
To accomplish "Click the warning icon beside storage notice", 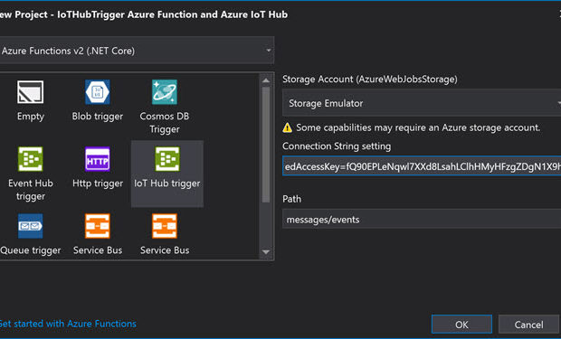I will click(288, 127).
